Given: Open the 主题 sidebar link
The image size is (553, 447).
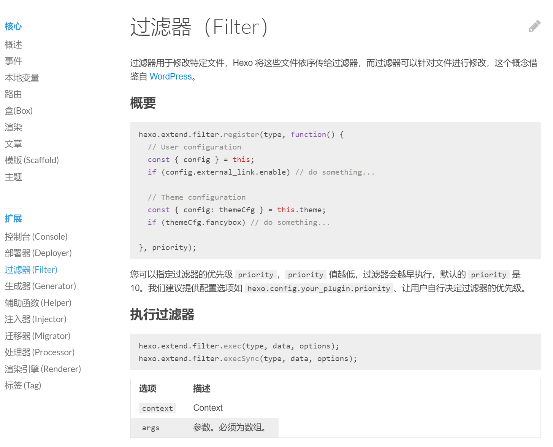Looking at the screenshot, I should (13, 177).
